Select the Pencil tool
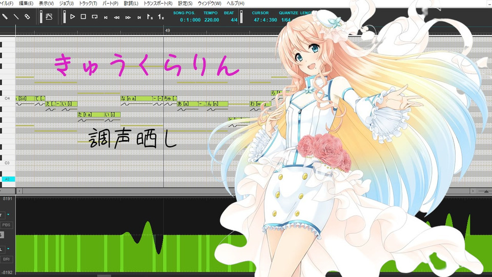The width and height of the screenshot is (492, 277). pyautogui.click(x=5, y=16)
